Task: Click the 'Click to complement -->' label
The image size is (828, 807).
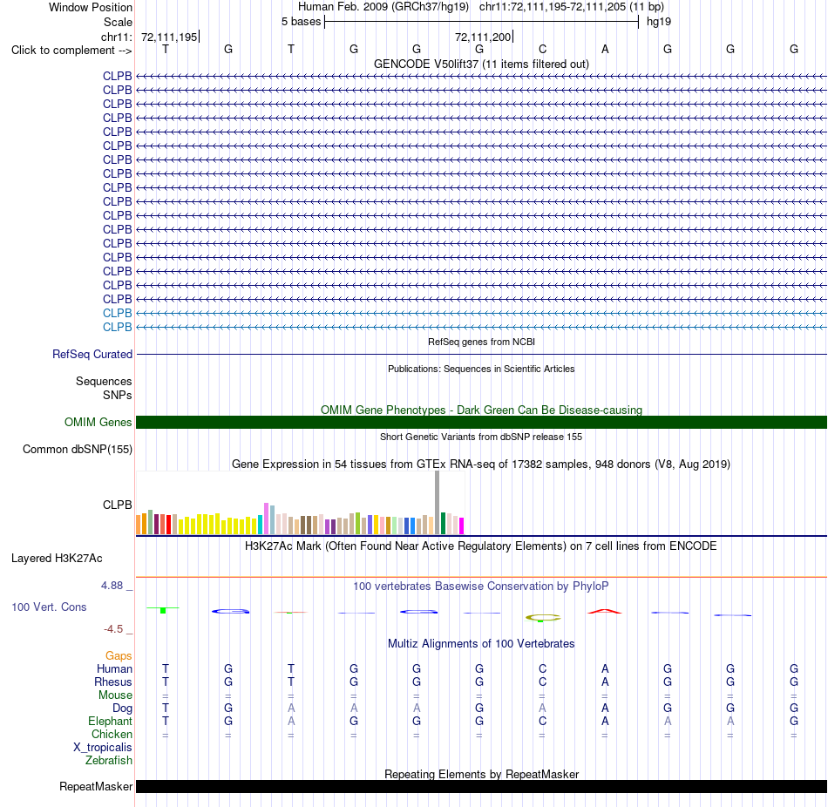Action: pyautogui.click(x=71, y=51)
